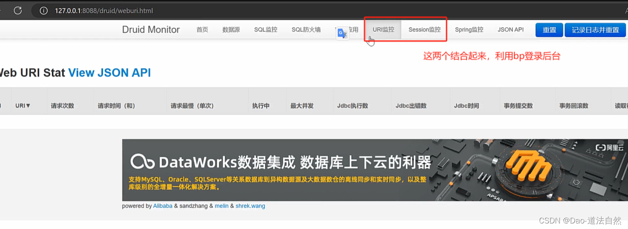Open the 首页 tab
This screenshot has width=628, height=229.
point(202,29)
